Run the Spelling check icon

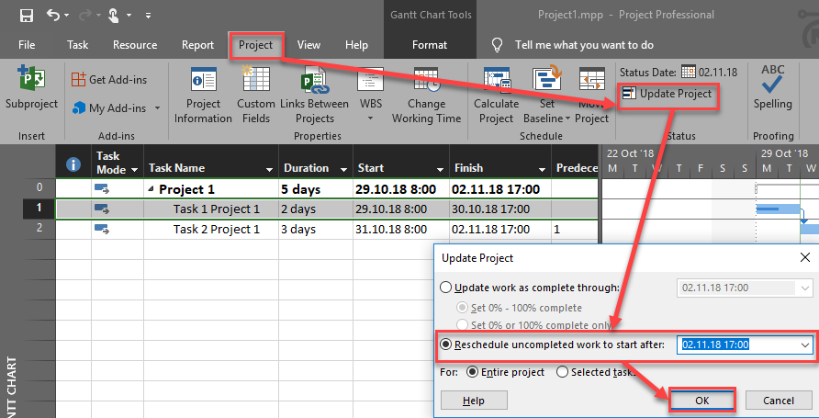point(772,81)
